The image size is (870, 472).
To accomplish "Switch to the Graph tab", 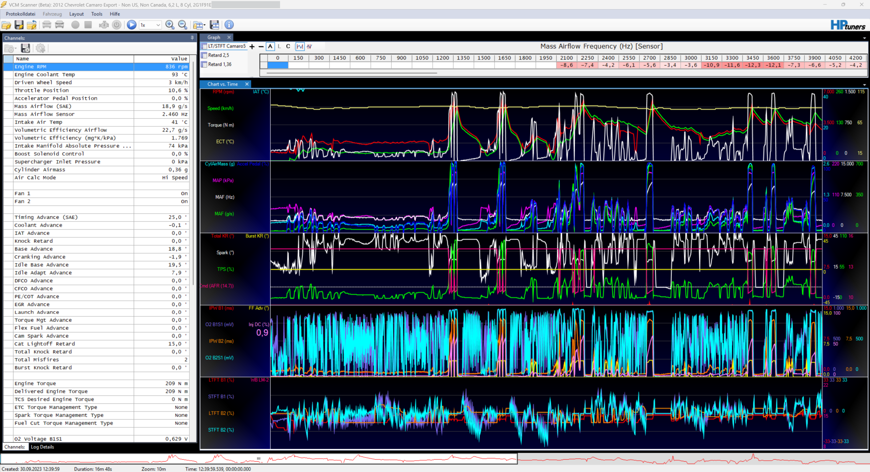I will (214, 37).
